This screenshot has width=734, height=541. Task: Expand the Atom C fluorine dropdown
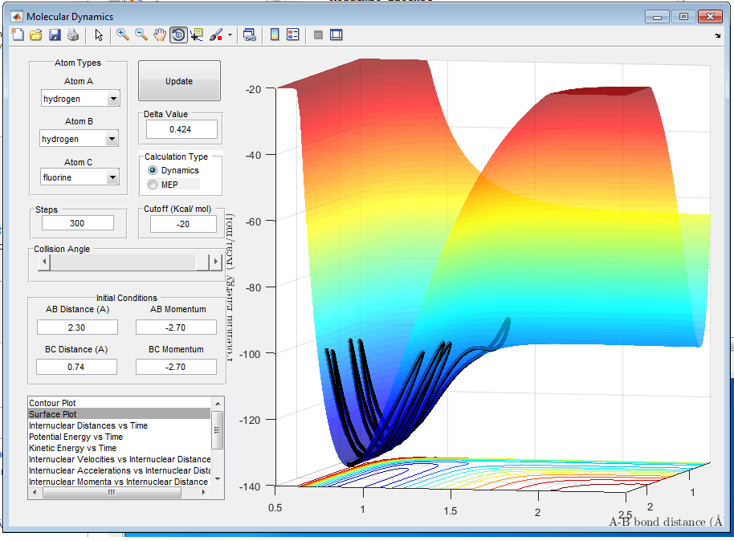pyautogui.click(x=113, y=177)
